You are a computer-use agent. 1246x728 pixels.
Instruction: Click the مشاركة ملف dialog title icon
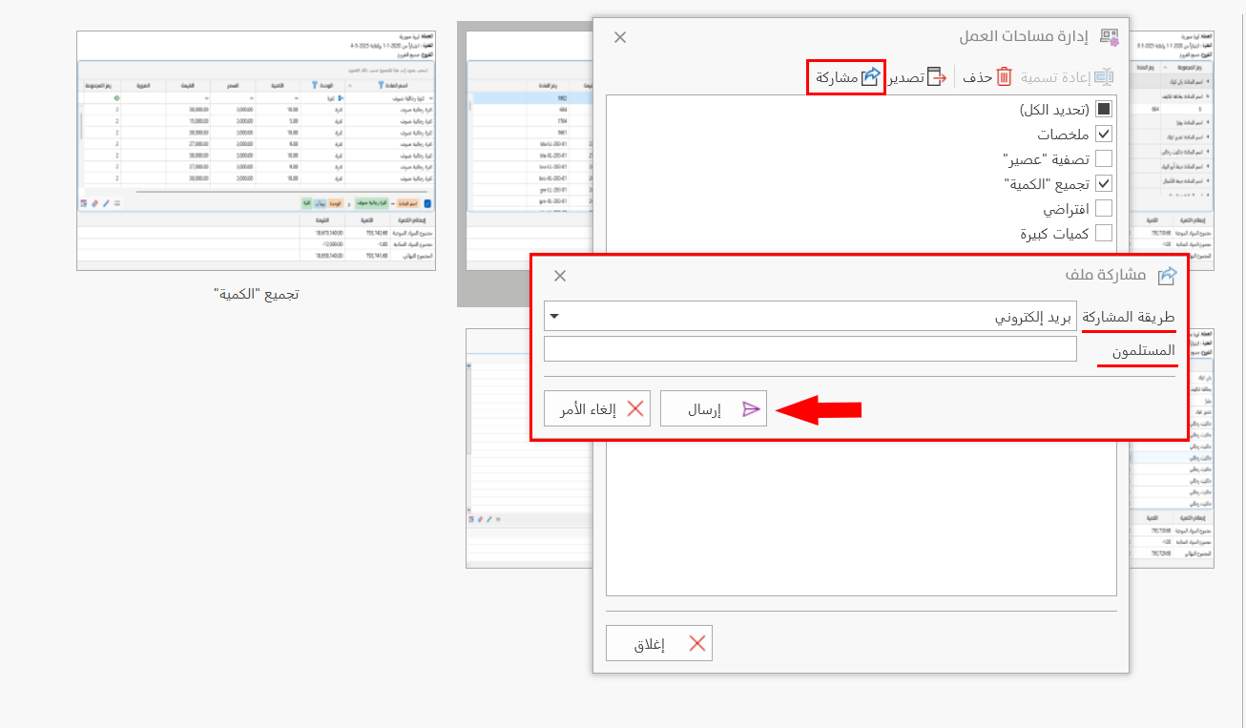1166,276
